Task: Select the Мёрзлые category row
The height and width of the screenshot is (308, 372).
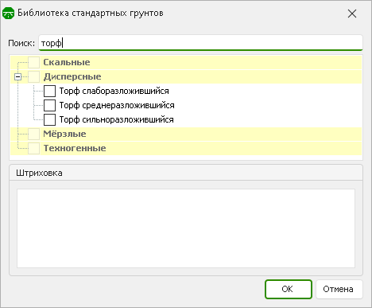Action: 186,134
